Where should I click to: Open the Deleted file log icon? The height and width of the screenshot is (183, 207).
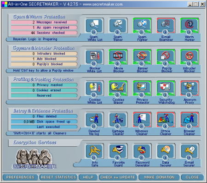click(x=94, y=119)
